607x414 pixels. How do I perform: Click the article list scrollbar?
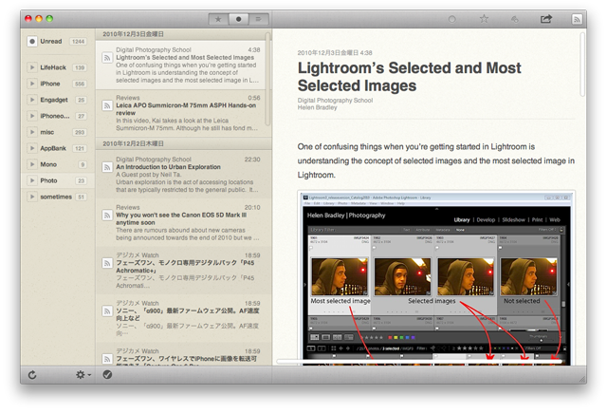click(267, 79)
